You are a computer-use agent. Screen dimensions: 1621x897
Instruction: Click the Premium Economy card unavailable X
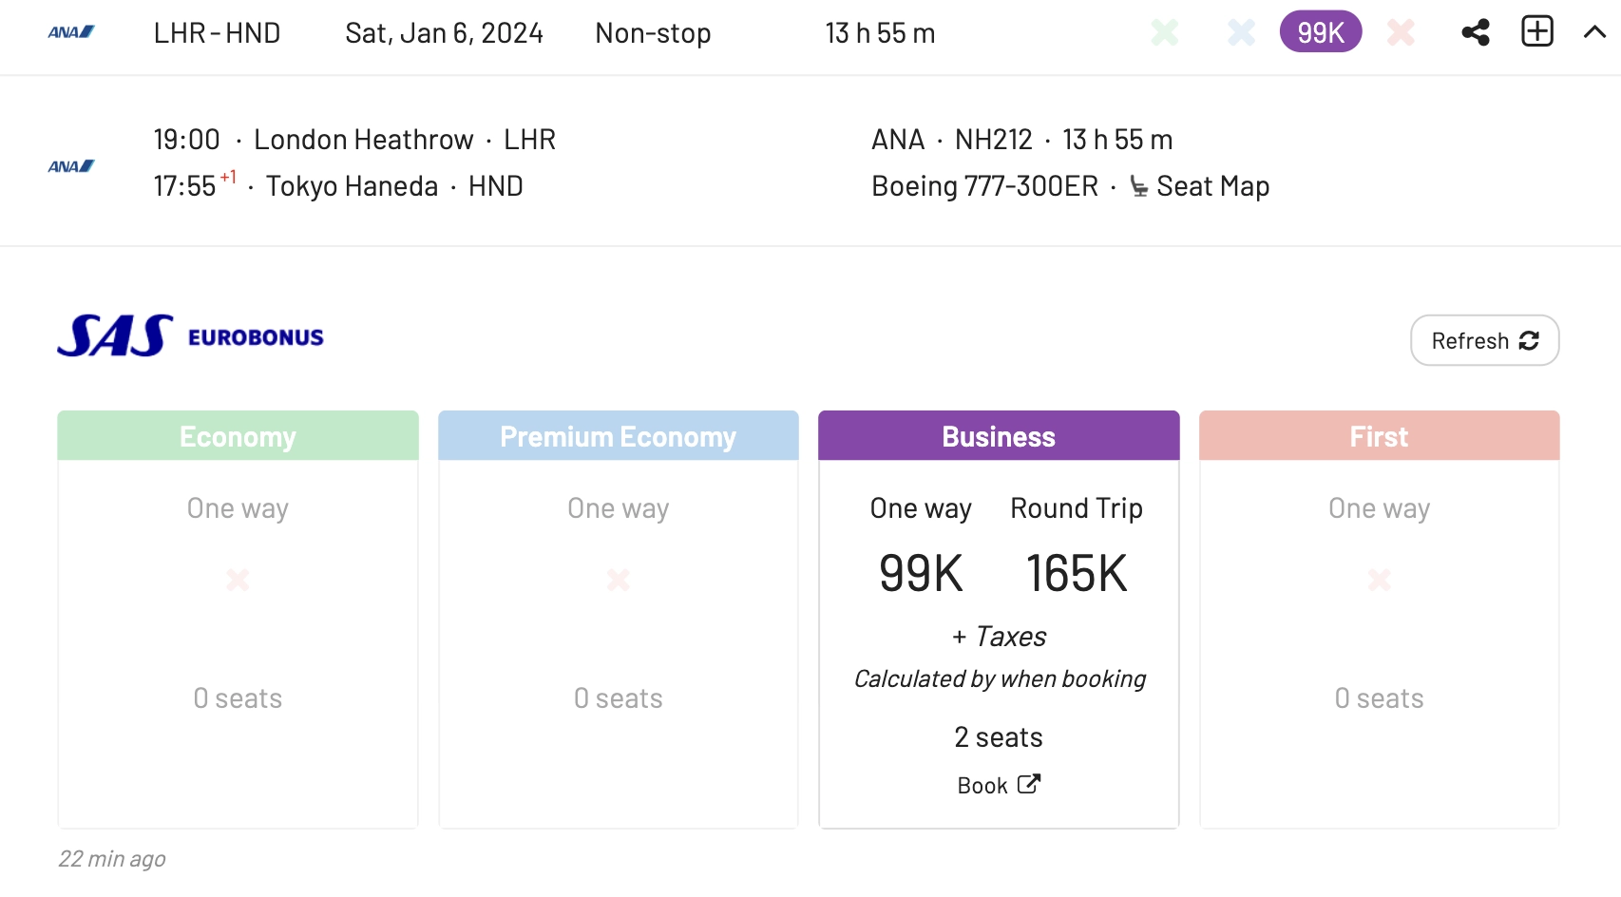[x=619, y=580]
